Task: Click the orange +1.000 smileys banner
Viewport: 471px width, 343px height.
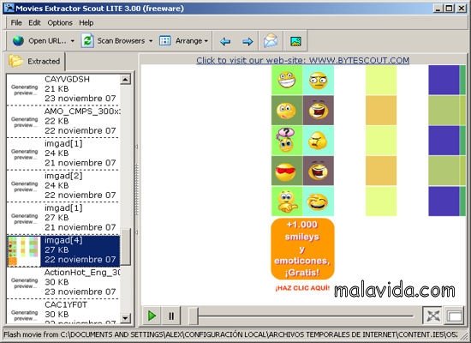Action: click(302, 249)
